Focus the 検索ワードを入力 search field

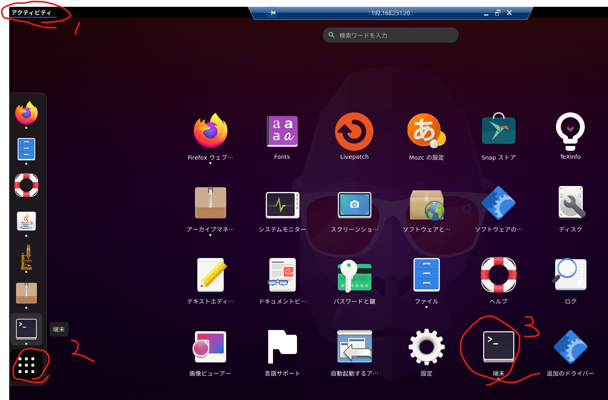(390, 35)
